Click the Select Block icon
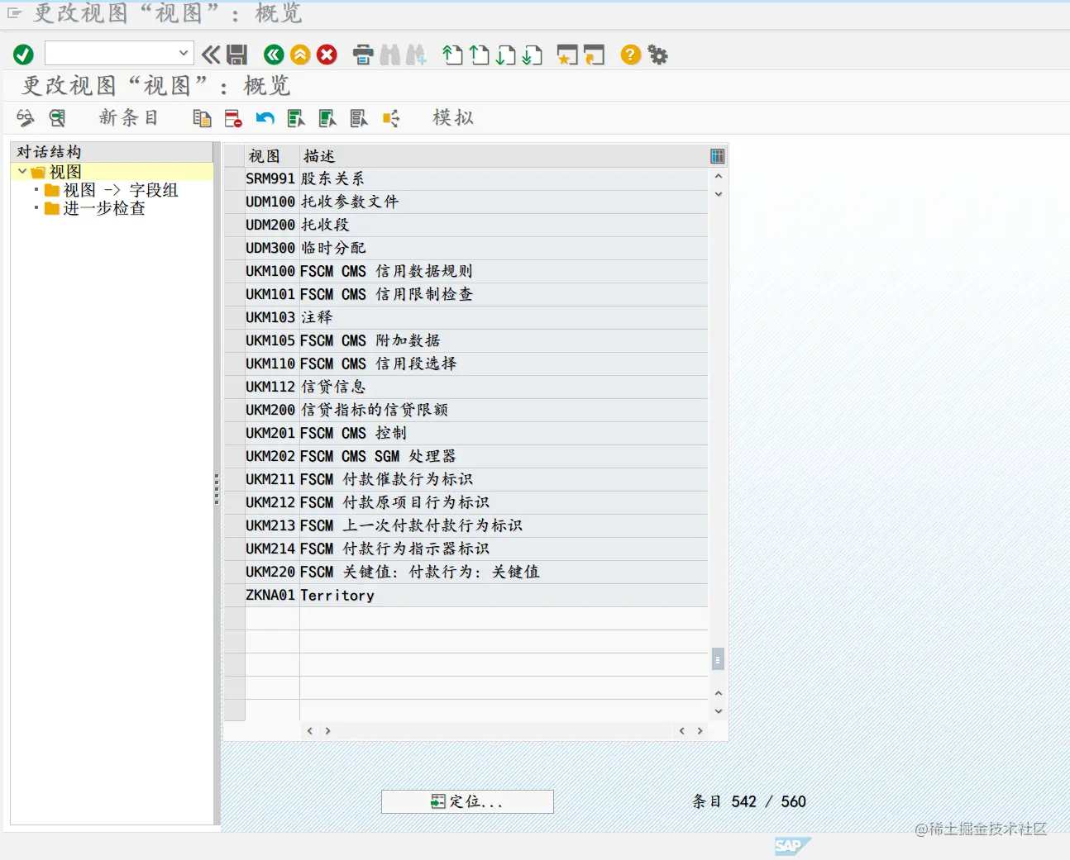The width and height of the screenshot is (1070, 860). [x=327, y=118]
